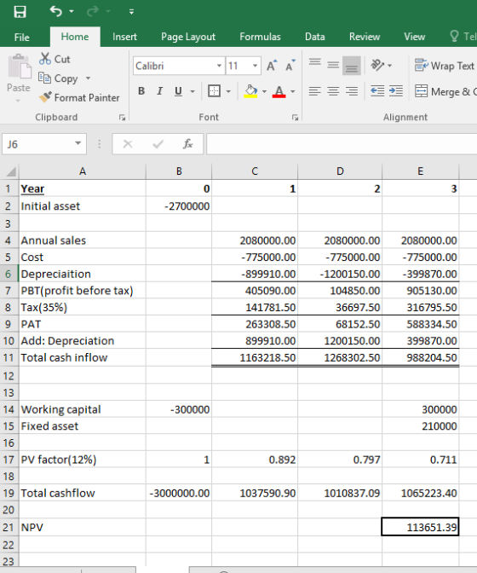477x573 pixels.
Task: Click the Decrease Font Size icon
Action: click(x=290, y=66)
